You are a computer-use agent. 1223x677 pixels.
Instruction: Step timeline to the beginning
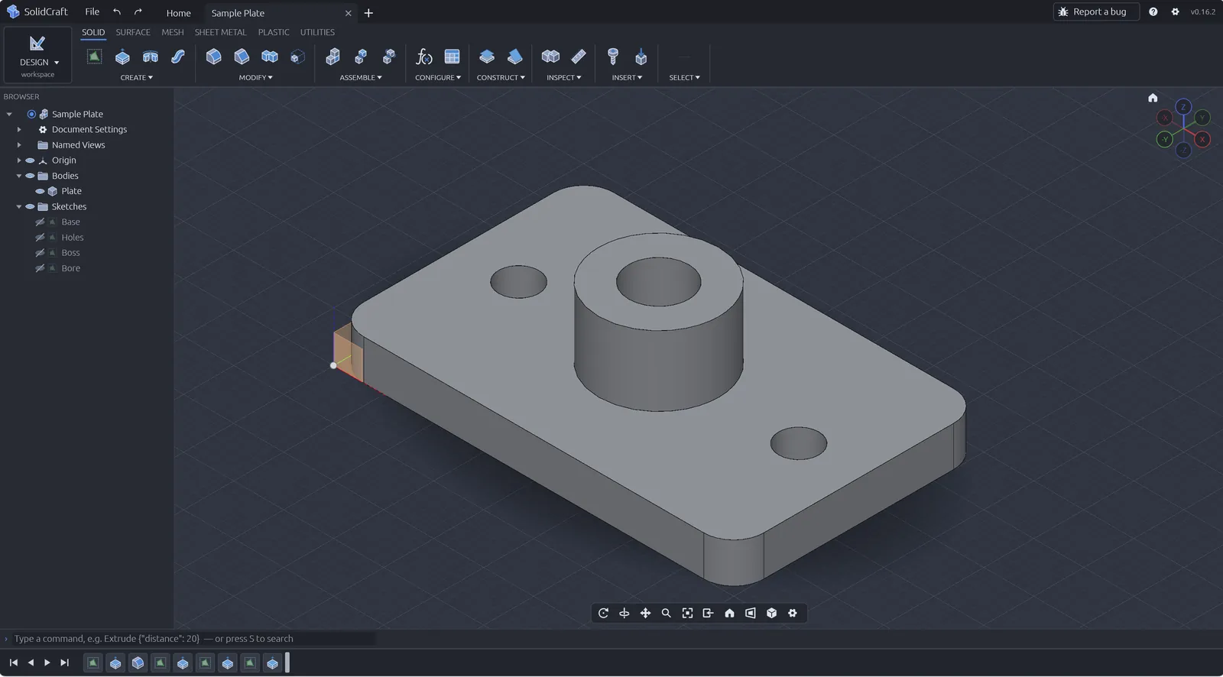pyautogui.click(x=14, y=662)
